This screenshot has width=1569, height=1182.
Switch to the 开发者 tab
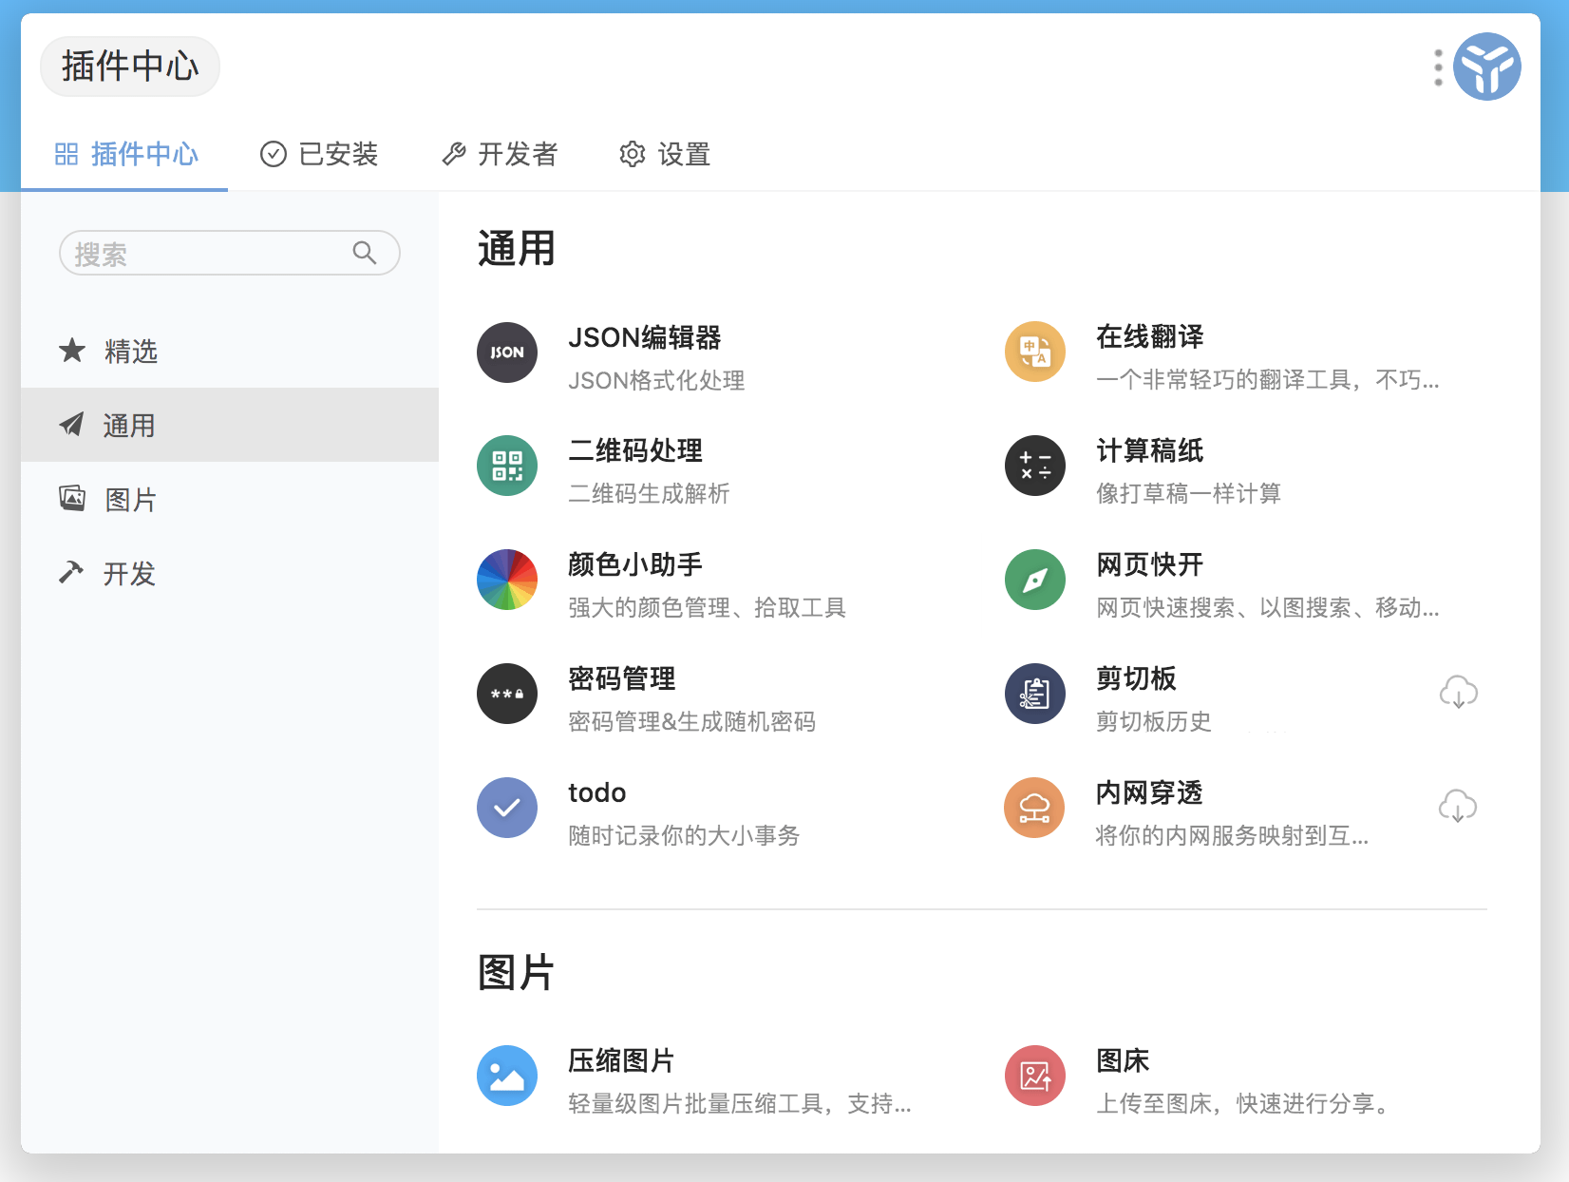click(500, 154)
